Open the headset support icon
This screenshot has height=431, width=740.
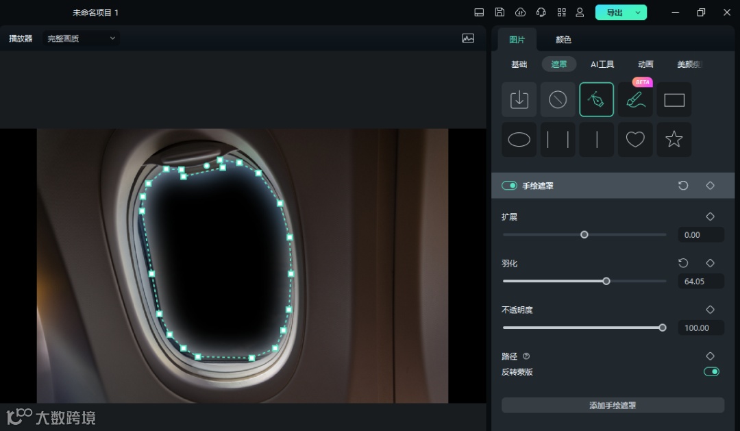point(541,12)
